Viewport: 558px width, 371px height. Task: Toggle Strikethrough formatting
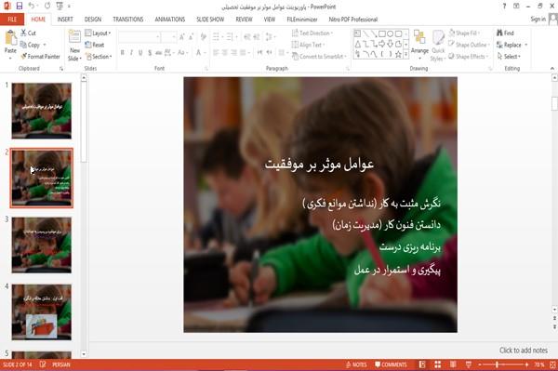tap(159, 53)
